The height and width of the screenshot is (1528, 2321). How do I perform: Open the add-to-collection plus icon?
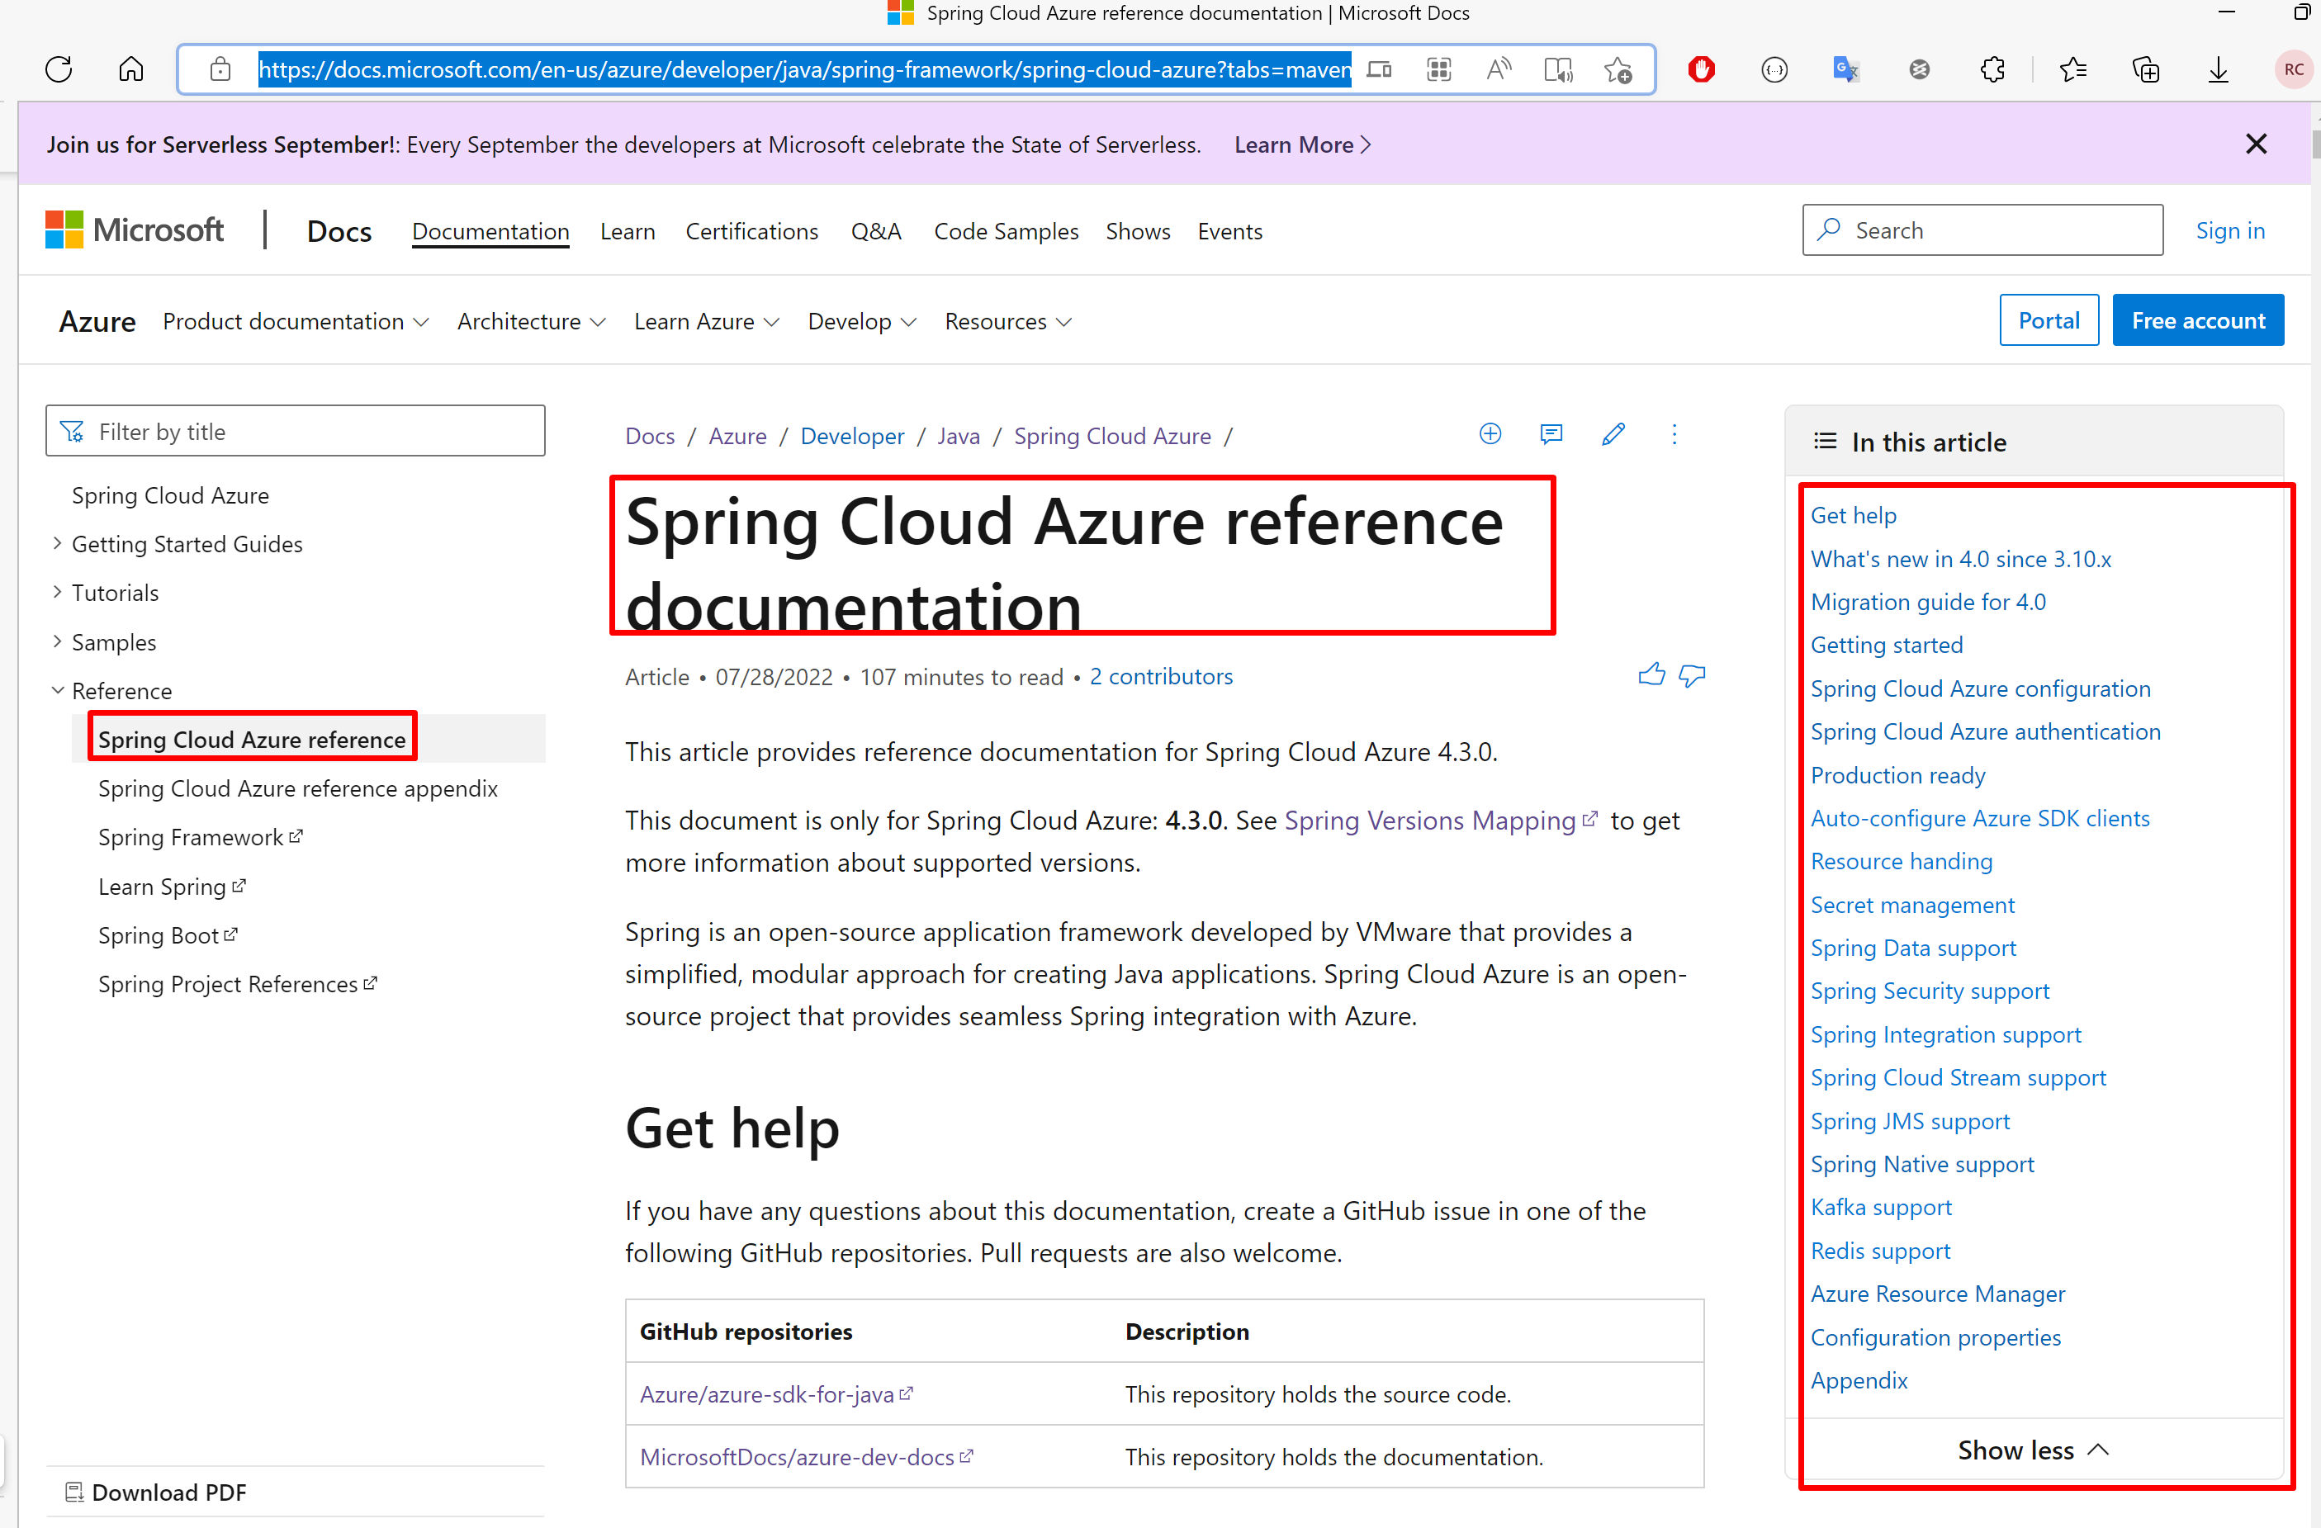click(x=1490, y=434)
